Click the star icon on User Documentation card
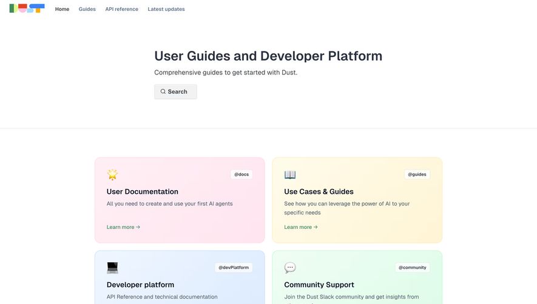Image resolution: width=537 pixels, height=304 pixels. 112,174
